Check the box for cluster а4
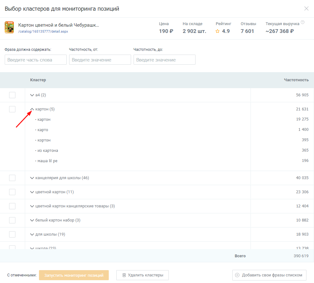 12,95
